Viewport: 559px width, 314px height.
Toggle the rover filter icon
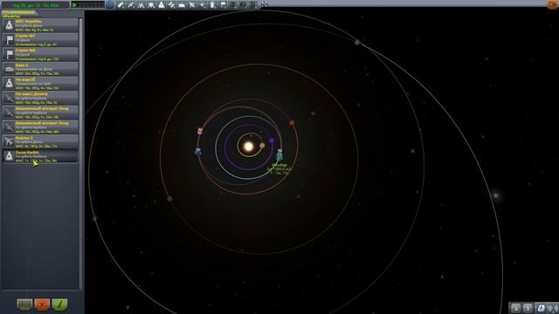pyautogui.click(x=141, y=5)
